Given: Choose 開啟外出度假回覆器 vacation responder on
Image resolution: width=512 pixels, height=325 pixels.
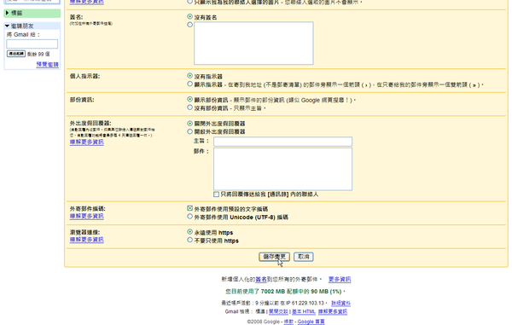Looking at the screenshot, I should [189, 131].
